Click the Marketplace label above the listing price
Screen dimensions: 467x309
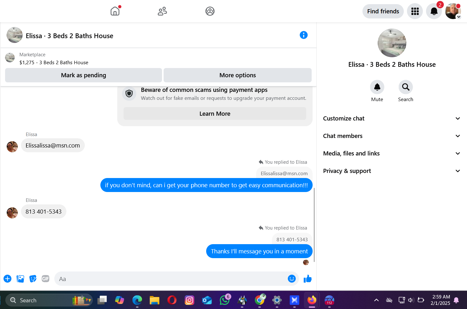point(32,55)
